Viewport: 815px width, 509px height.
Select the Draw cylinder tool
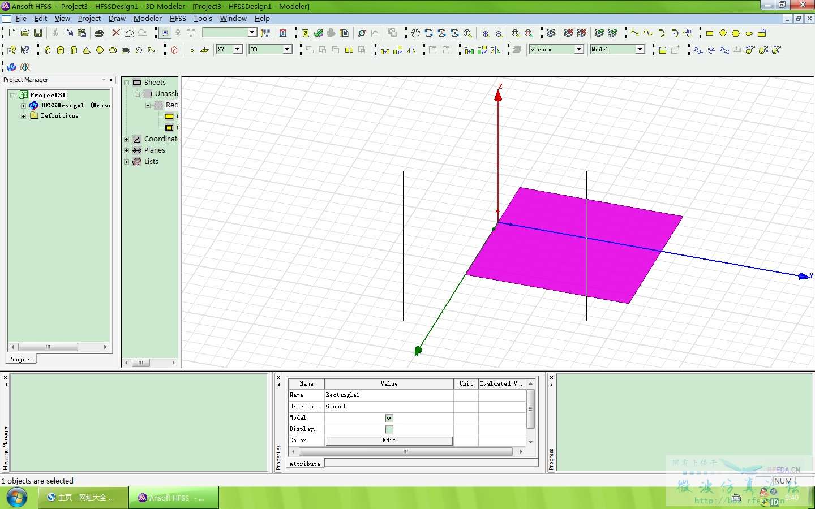click(61, 50)
